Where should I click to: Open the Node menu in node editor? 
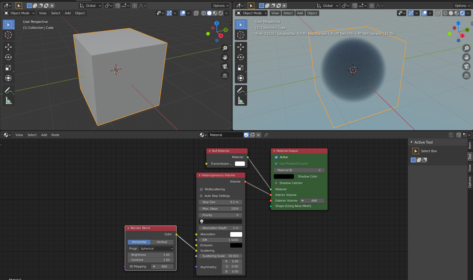click(x=55, y=135)
